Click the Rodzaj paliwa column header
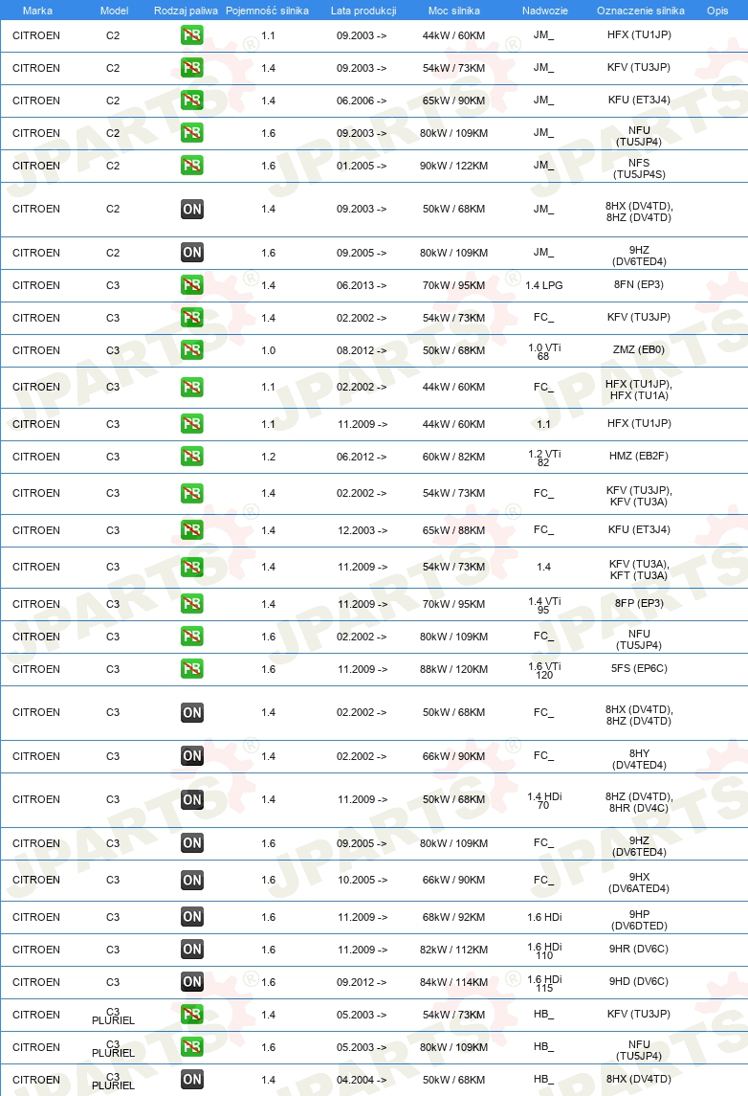748x1096 pixels. [x=186, y=11]
